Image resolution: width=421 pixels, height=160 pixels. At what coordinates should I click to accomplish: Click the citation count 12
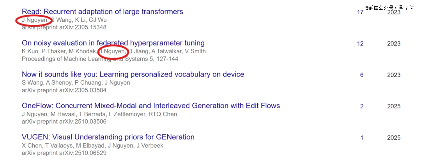click(x=360, y=43)
